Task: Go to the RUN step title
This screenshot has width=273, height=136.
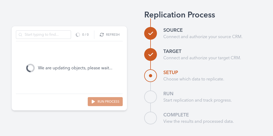Action: click(x=168, y=94)
